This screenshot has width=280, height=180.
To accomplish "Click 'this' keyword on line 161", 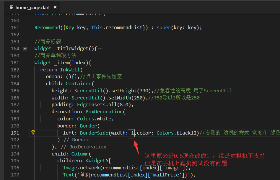I will [97, 28].
